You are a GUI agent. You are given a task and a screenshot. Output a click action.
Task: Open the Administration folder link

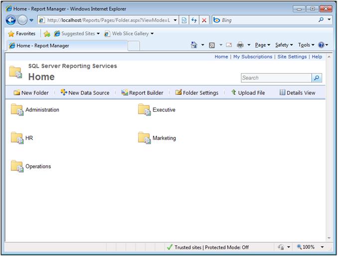[42, 110]
